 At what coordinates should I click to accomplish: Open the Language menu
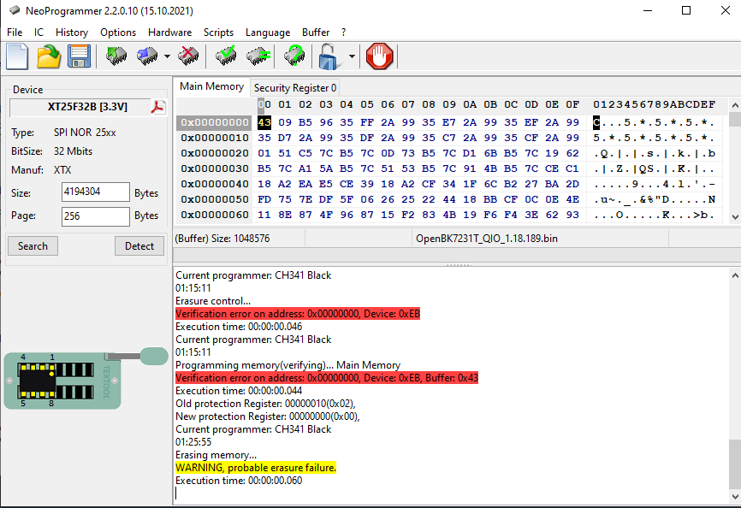[x=268, y=32]
